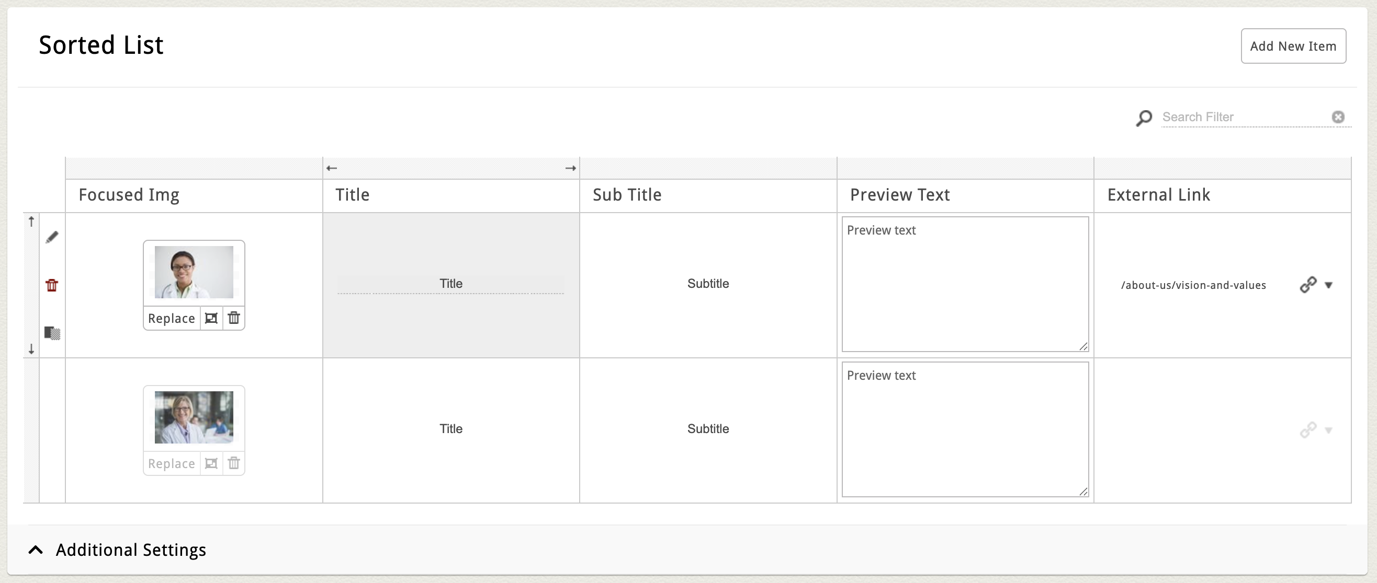Viewport: 1377px width, 583px height.
Task: Move first row down with the down arrow
Action: click(31, 349)
